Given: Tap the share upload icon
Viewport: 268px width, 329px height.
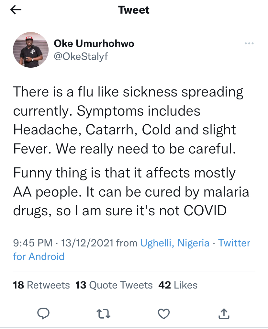Looking at the screenshot, I should (x=224, y=313).
